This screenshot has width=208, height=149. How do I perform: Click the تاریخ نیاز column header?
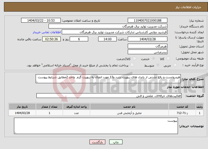pyautogui.click(x=22, y=107)
